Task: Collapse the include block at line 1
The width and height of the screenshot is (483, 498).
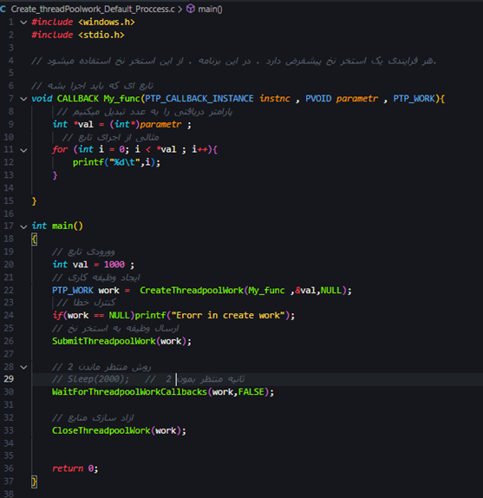Action: [x=23, y=23]
